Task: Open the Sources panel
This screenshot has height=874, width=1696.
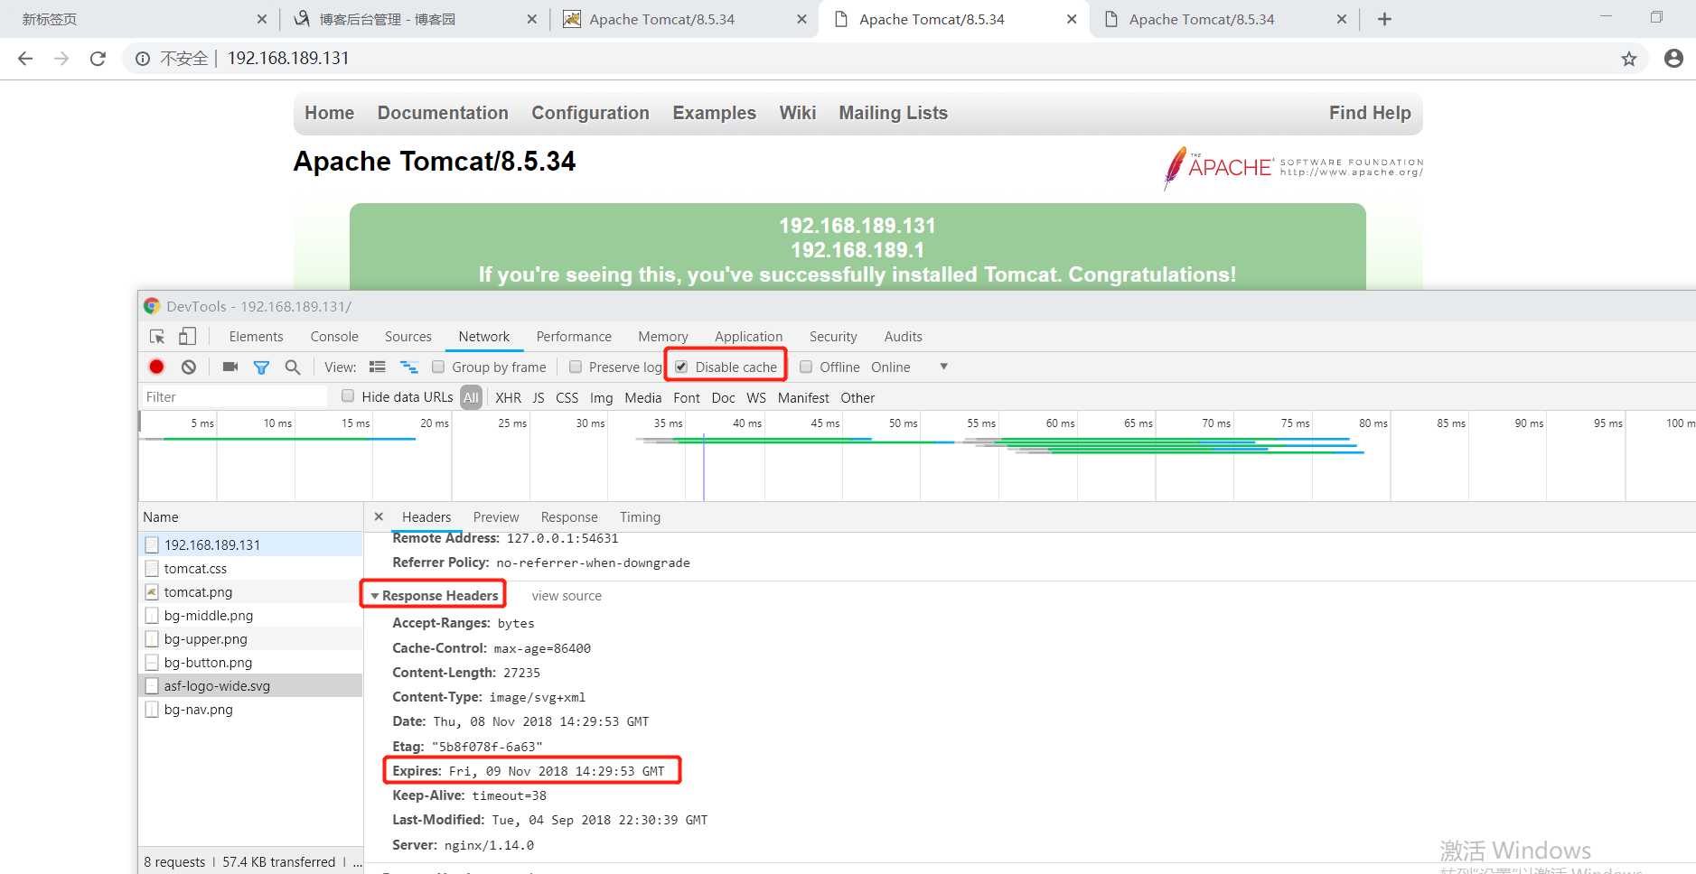Action: (x=408, y=337)
